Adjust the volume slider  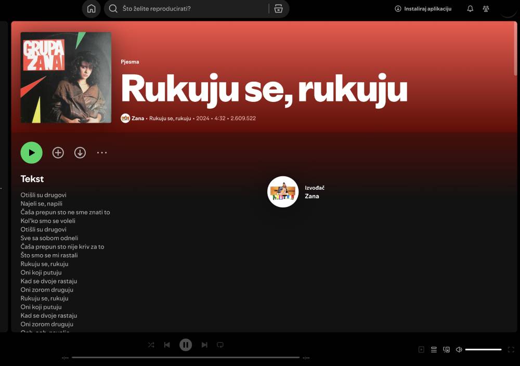point(483,349)
